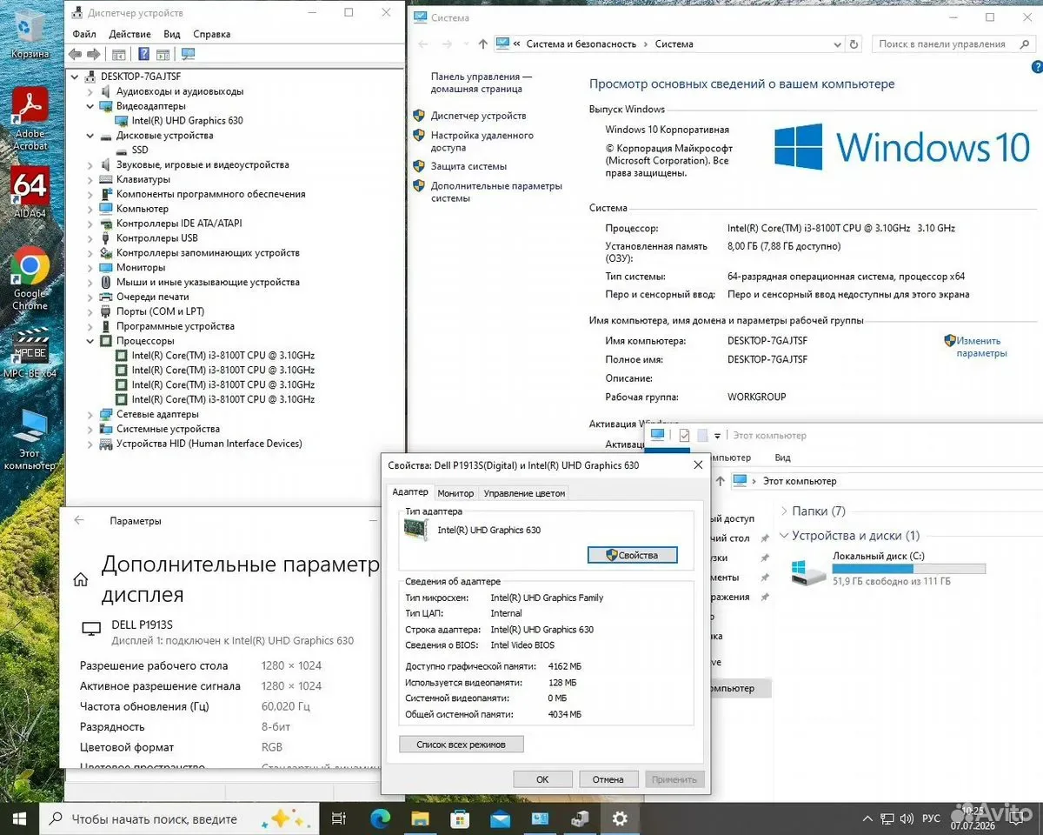Click Up arrow in Система window
The image size is (1043, 835).
pos(483,43)
